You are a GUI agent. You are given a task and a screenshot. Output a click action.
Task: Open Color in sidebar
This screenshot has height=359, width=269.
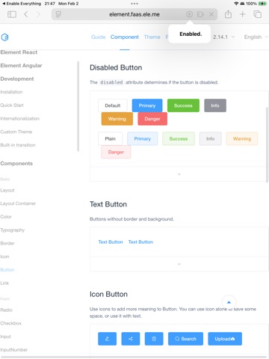6,217
